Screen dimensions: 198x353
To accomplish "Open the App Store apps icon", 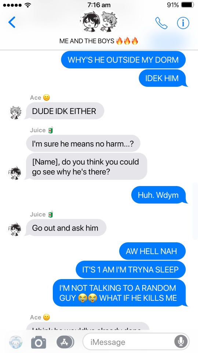I will [65, 342].
